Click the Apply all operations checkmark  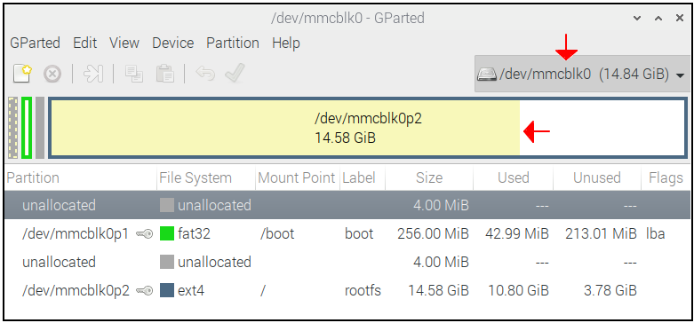(x=235, y=73)
